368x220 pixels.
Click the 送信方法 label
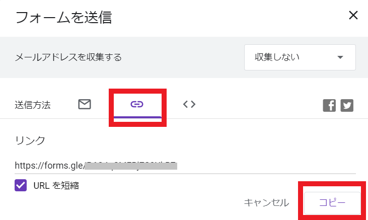[x=33, y=105]
